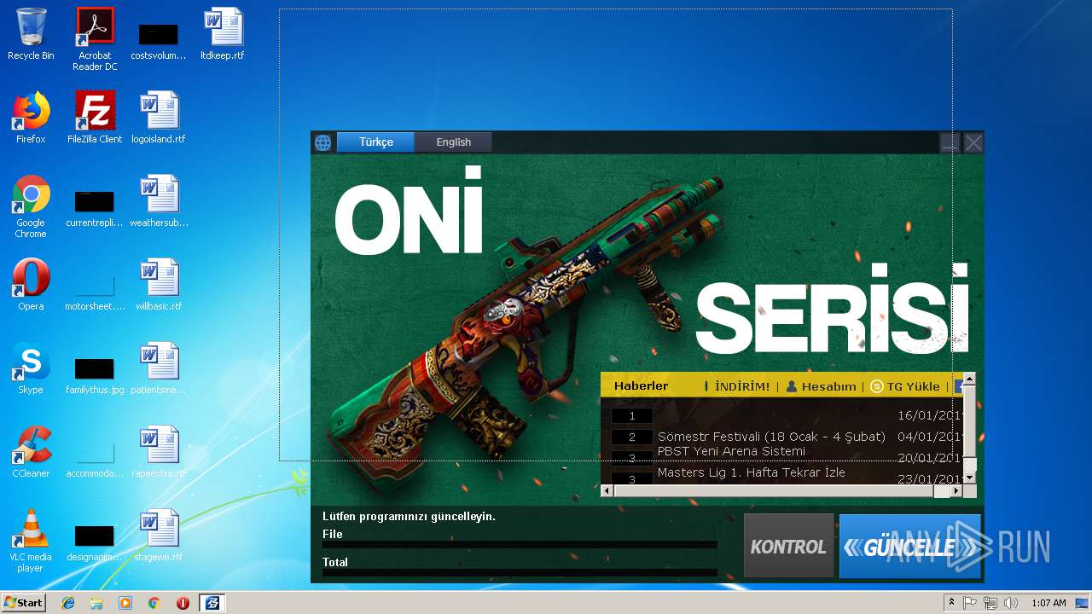
Task: Select the costsvolum file on desktop
Action: [x=158, y=41]
